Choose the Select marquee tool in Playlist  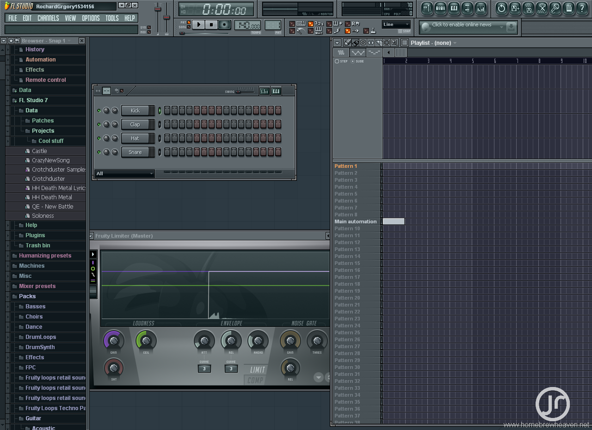coord(387,43)
